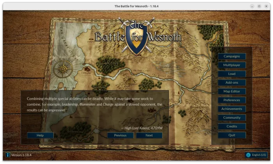Click the Load saved game button
This screenshot has height=164, width=273.
pos(232,74)
